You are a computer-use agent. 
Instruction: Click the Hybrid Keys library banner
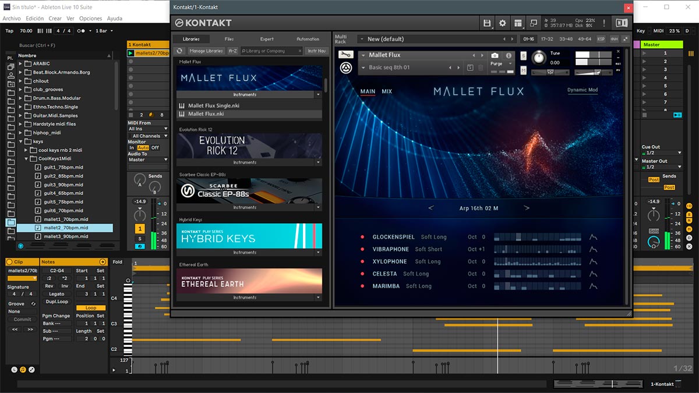pyautogui.click(x=249, y=236)
